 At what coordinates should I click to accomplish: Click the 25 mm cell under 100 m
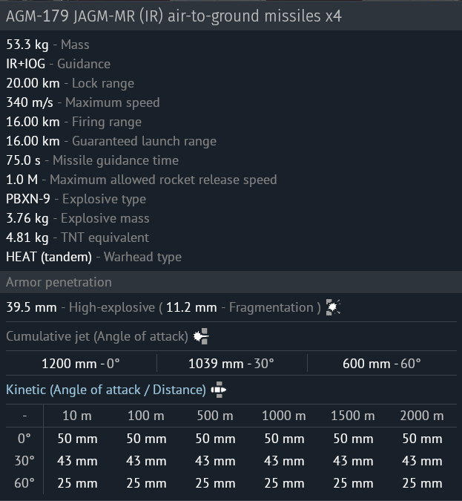point(146,483)
